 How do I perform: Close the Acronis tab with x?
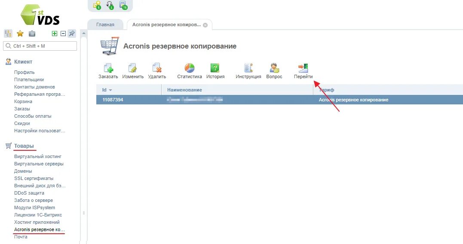(205, 25)
